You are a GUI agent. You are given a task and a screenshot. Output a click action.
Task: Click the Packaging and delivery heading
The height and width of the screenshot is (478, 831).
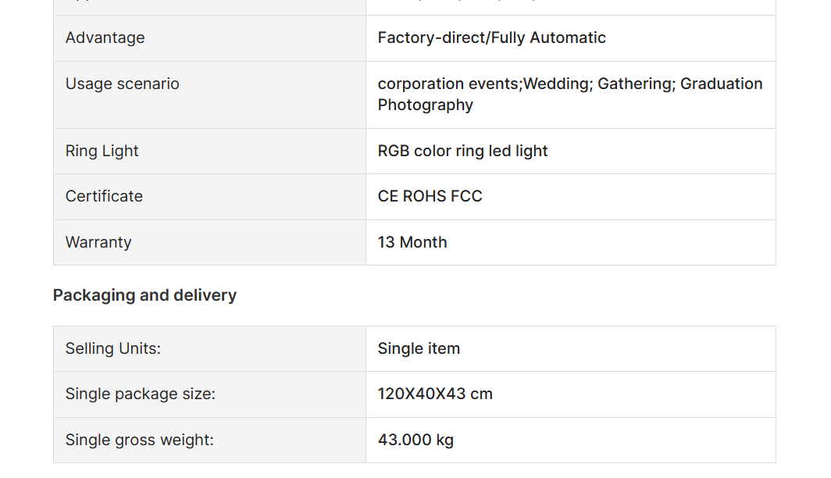point(144,295)
